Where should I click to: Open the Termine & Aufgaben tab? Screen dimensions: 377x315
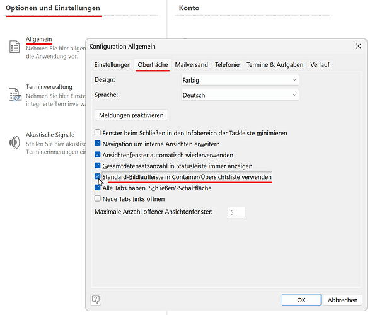[x=275, y=65]
